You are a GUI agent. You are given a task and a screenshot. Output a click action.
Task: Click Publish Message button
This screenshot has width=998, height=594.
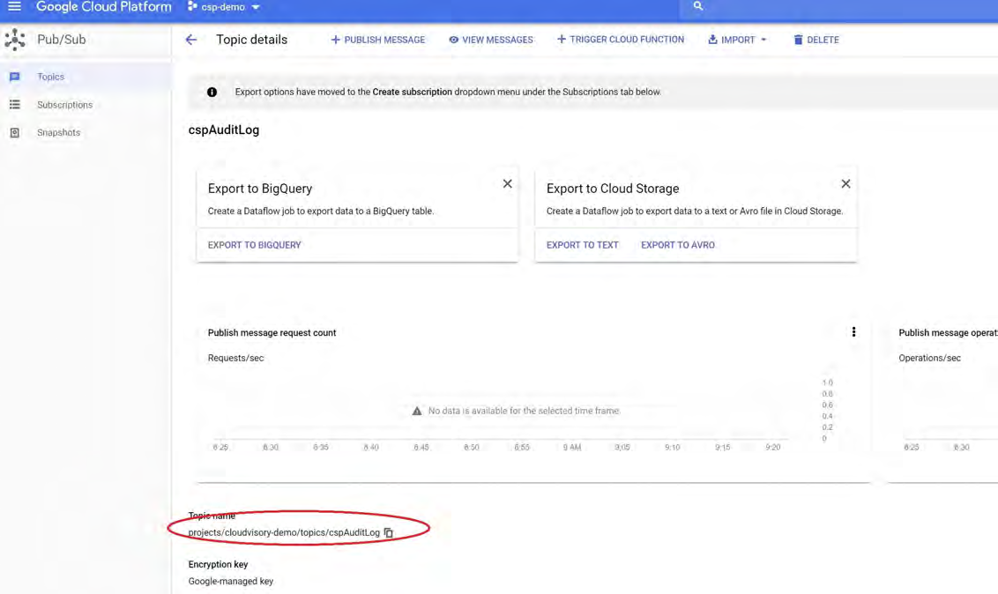tap(378, 40)
